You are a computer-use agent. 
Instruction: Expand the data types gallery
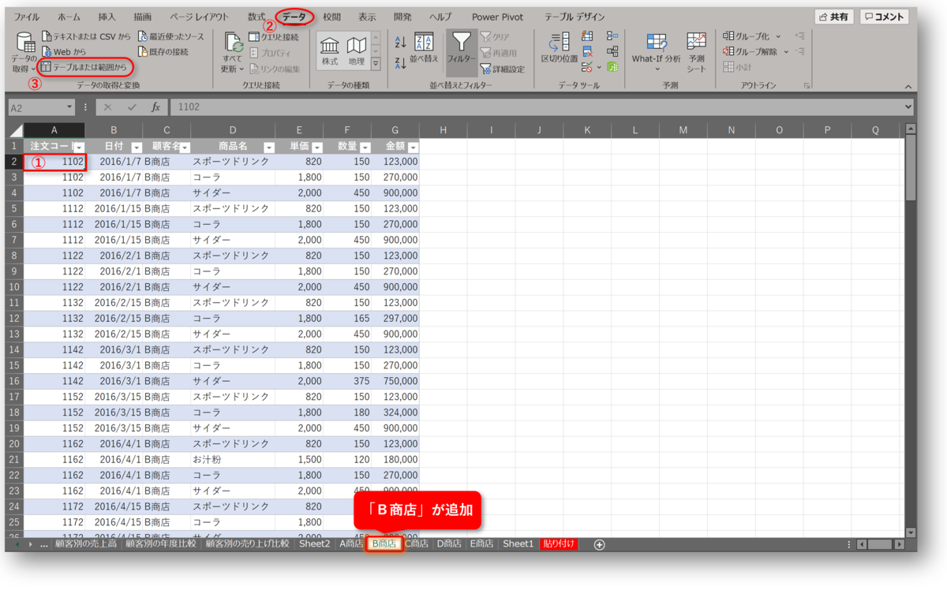[x=376, y=64]
